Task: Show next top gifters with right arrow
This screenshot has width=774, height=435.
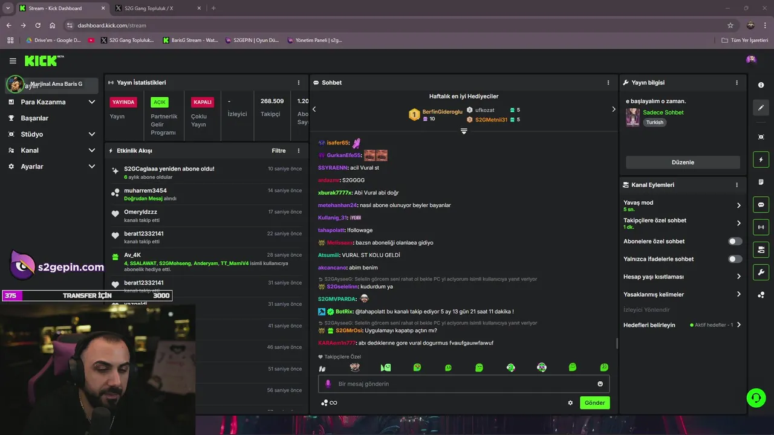Action: click(x=613, y=109)
